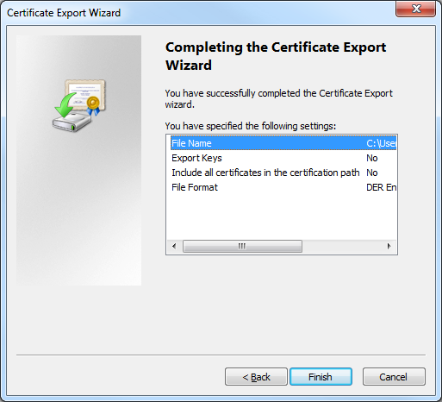This screenshot has height=402, width=442.
Task: Click the DER En file format value
Action: (x=381, y=187)
